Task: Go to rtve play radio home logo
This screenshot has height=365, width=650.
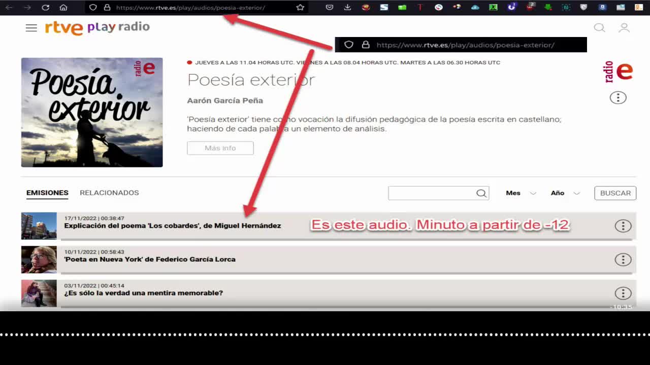Action: point(97,27)
